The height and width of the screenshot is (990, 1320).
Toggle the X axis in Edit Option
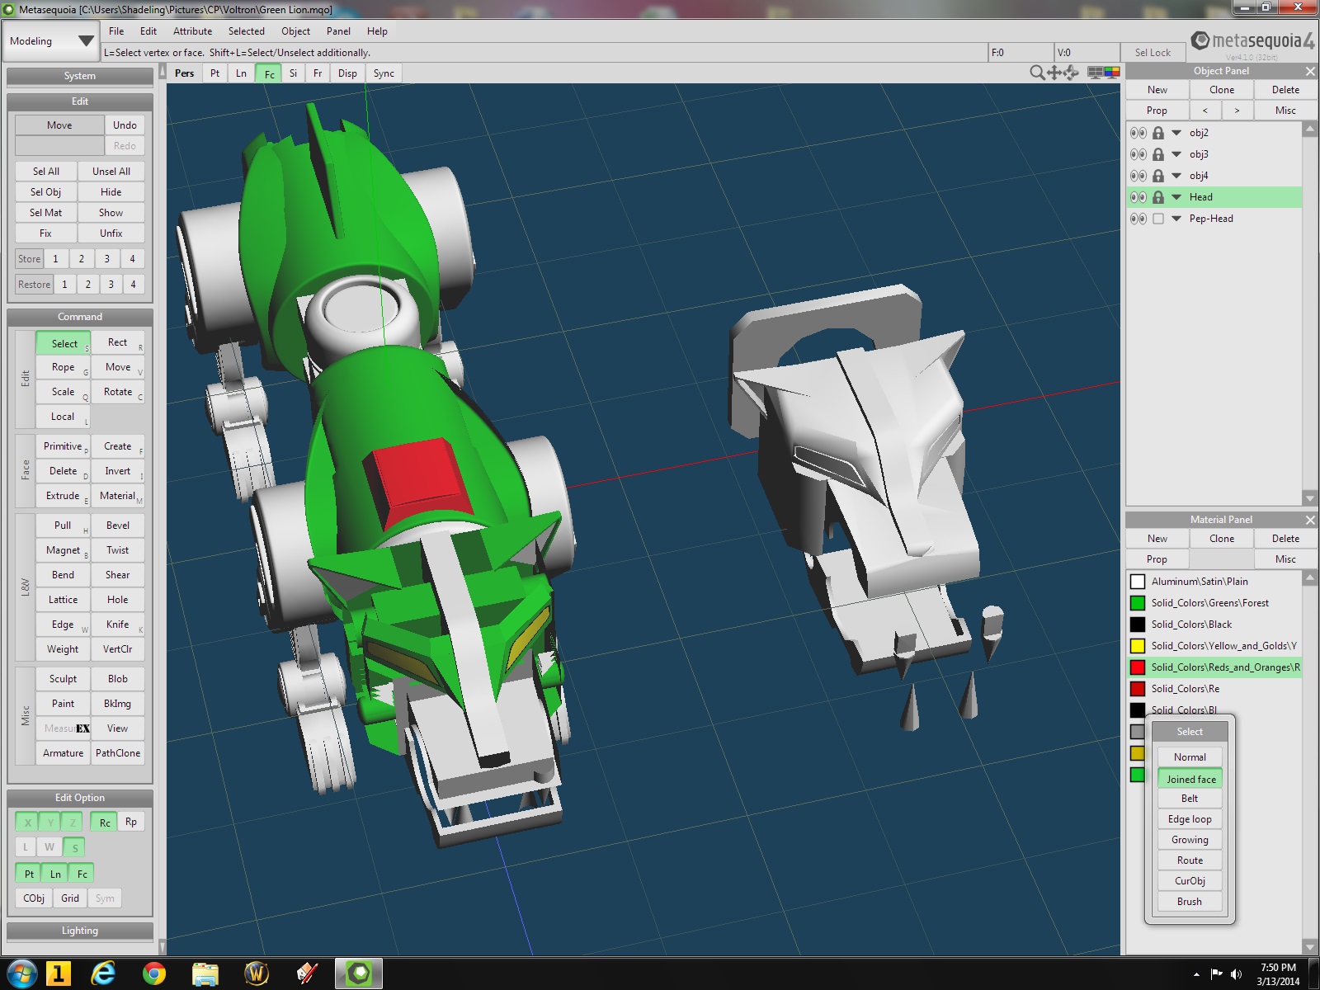tap(27, 822)
